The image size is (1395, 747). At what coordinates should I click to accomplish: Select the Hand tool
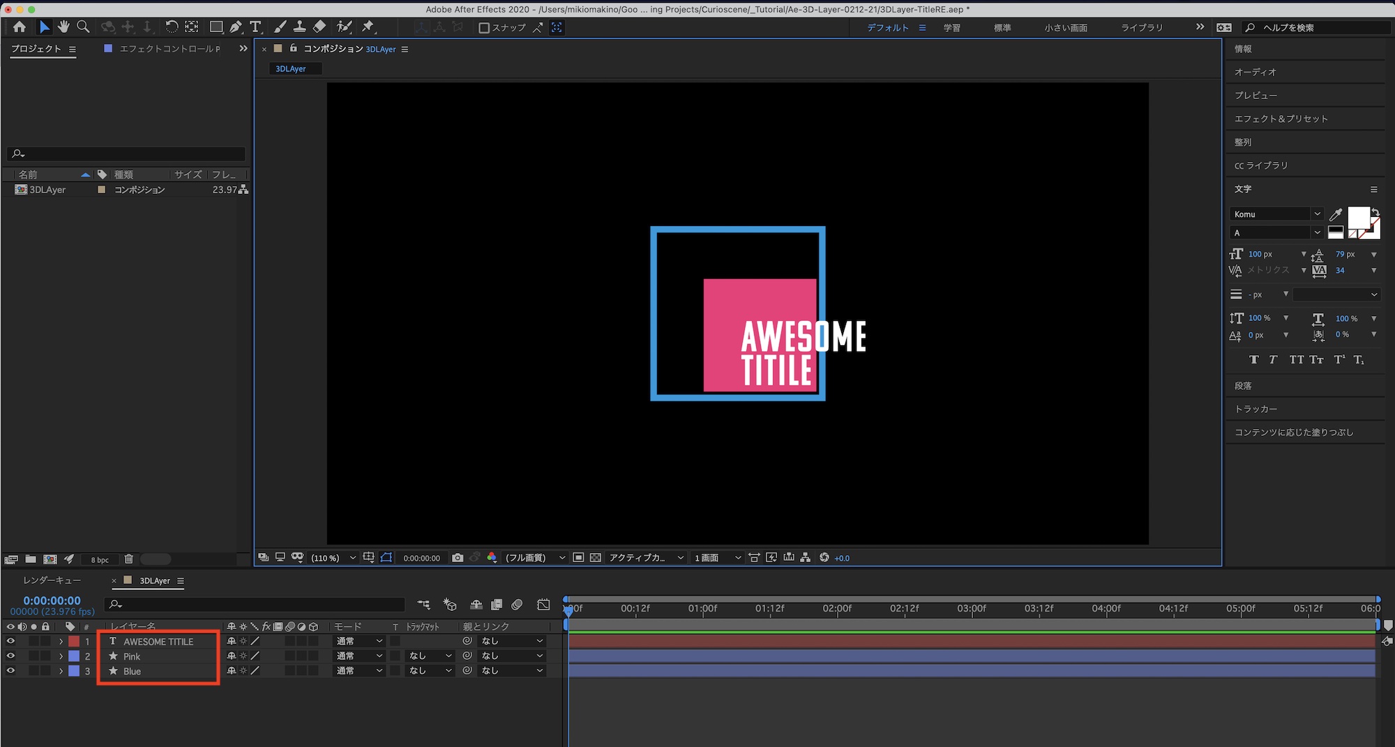(63, 27)
